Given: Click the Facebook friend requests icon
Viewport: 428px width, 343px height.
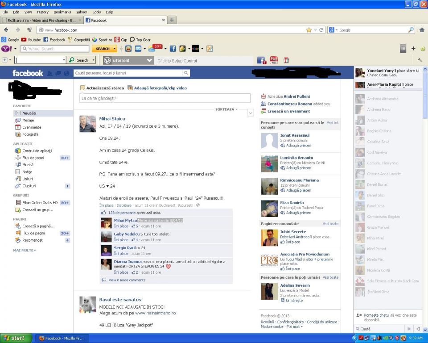Looking at the screenshot, I should point(50,73).
